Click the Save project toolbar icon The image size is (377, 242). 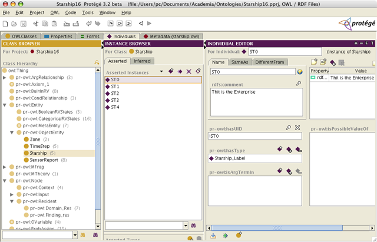(24, 24)
